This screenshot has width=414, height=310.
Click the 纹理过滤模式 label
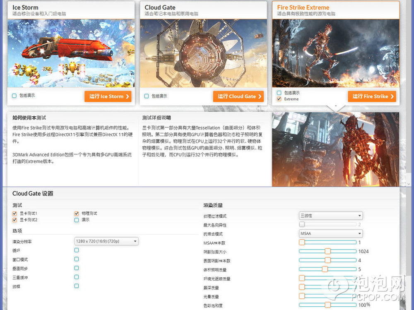(215, 216)
